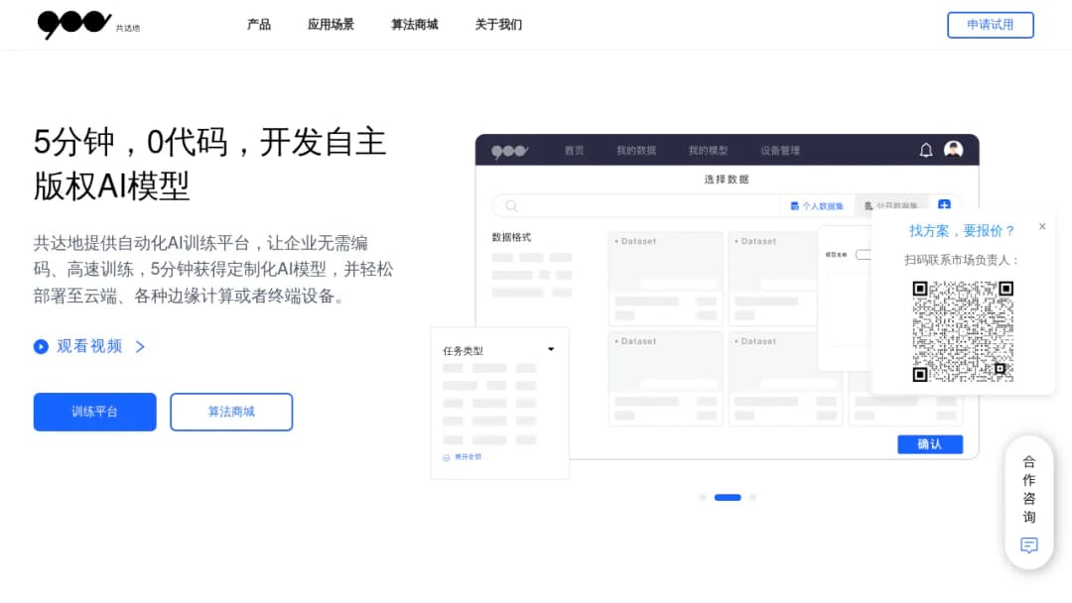Open the 关于我们 menu

(498, 25)
